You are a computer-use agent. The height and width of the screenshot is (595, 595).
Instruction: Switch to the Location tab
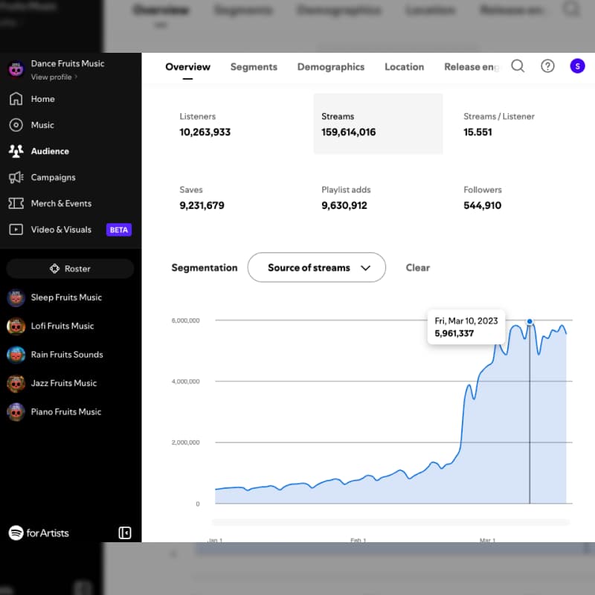point(404,67)
